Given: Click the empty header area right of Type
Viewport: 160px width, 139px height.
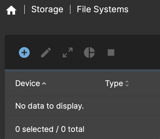Looking at the screenshot, I should [x=144, y=84].
